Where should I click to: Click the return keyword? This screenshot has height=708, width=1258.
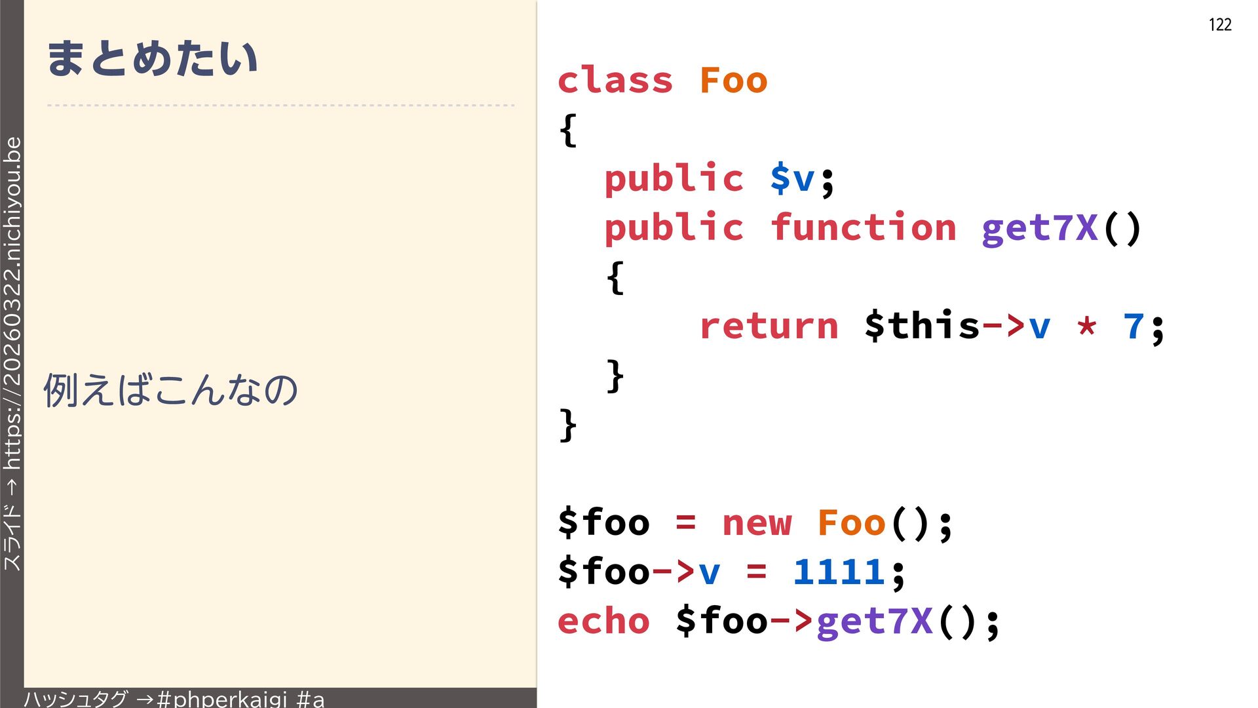tap(768, 326)
